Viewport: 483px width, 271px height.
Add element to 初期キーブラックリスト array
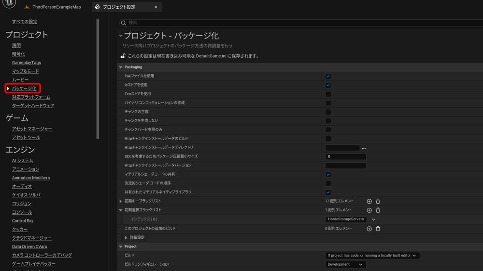[x=369, y=201]
